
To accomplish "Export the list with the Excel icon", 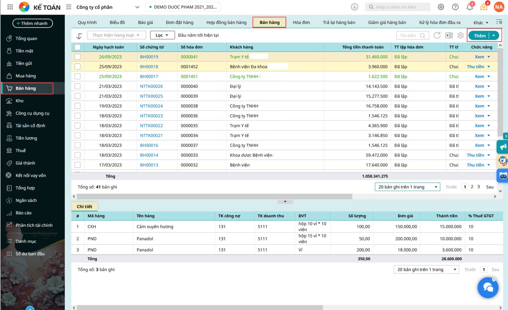I will click(x=449, y=35).
